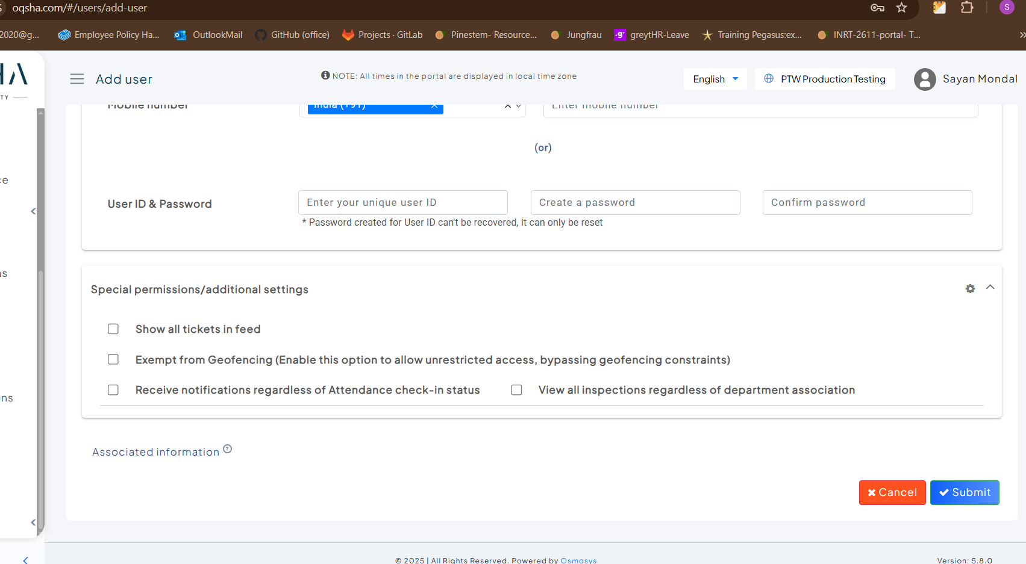Click the Submit button
Screen dimensions: 1026x564
point(965,492)
